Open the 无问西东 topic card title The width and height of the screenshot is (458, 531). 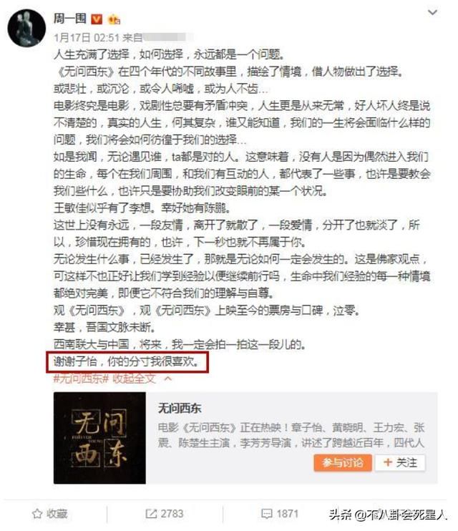[180, 408]
